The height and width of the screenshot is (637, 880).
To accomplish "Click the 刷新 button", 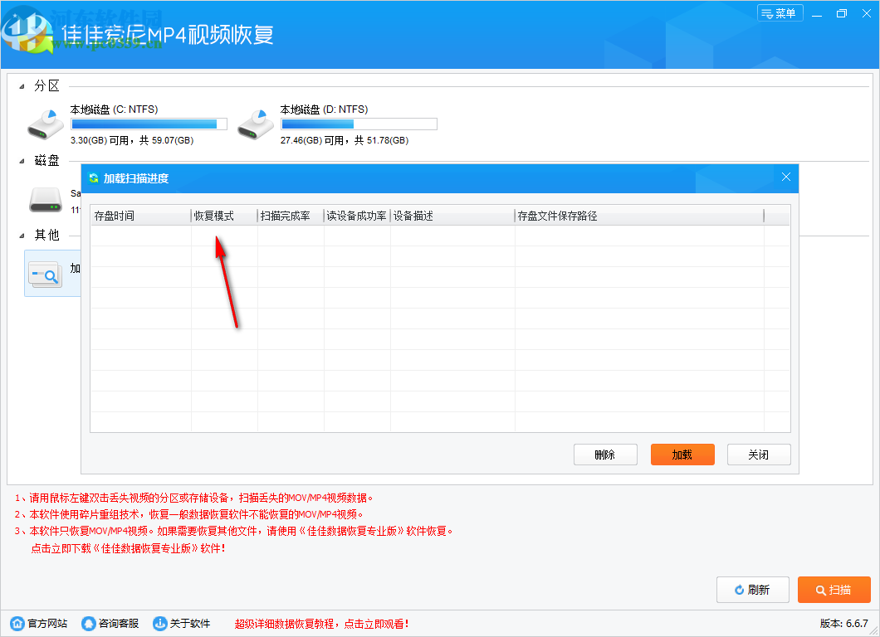I will pos(753,590).
